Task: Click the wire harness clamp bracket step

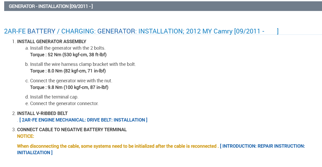Action: [83, 64]
